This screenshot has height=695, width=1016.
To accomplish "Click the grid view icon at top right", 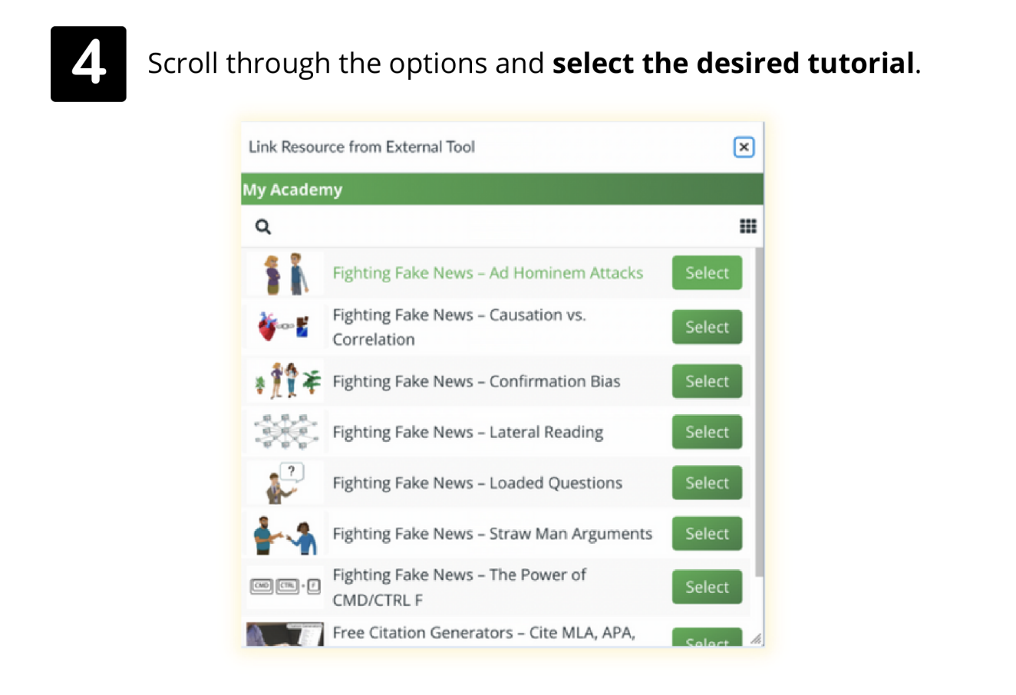I will click(x=747, y=226).
